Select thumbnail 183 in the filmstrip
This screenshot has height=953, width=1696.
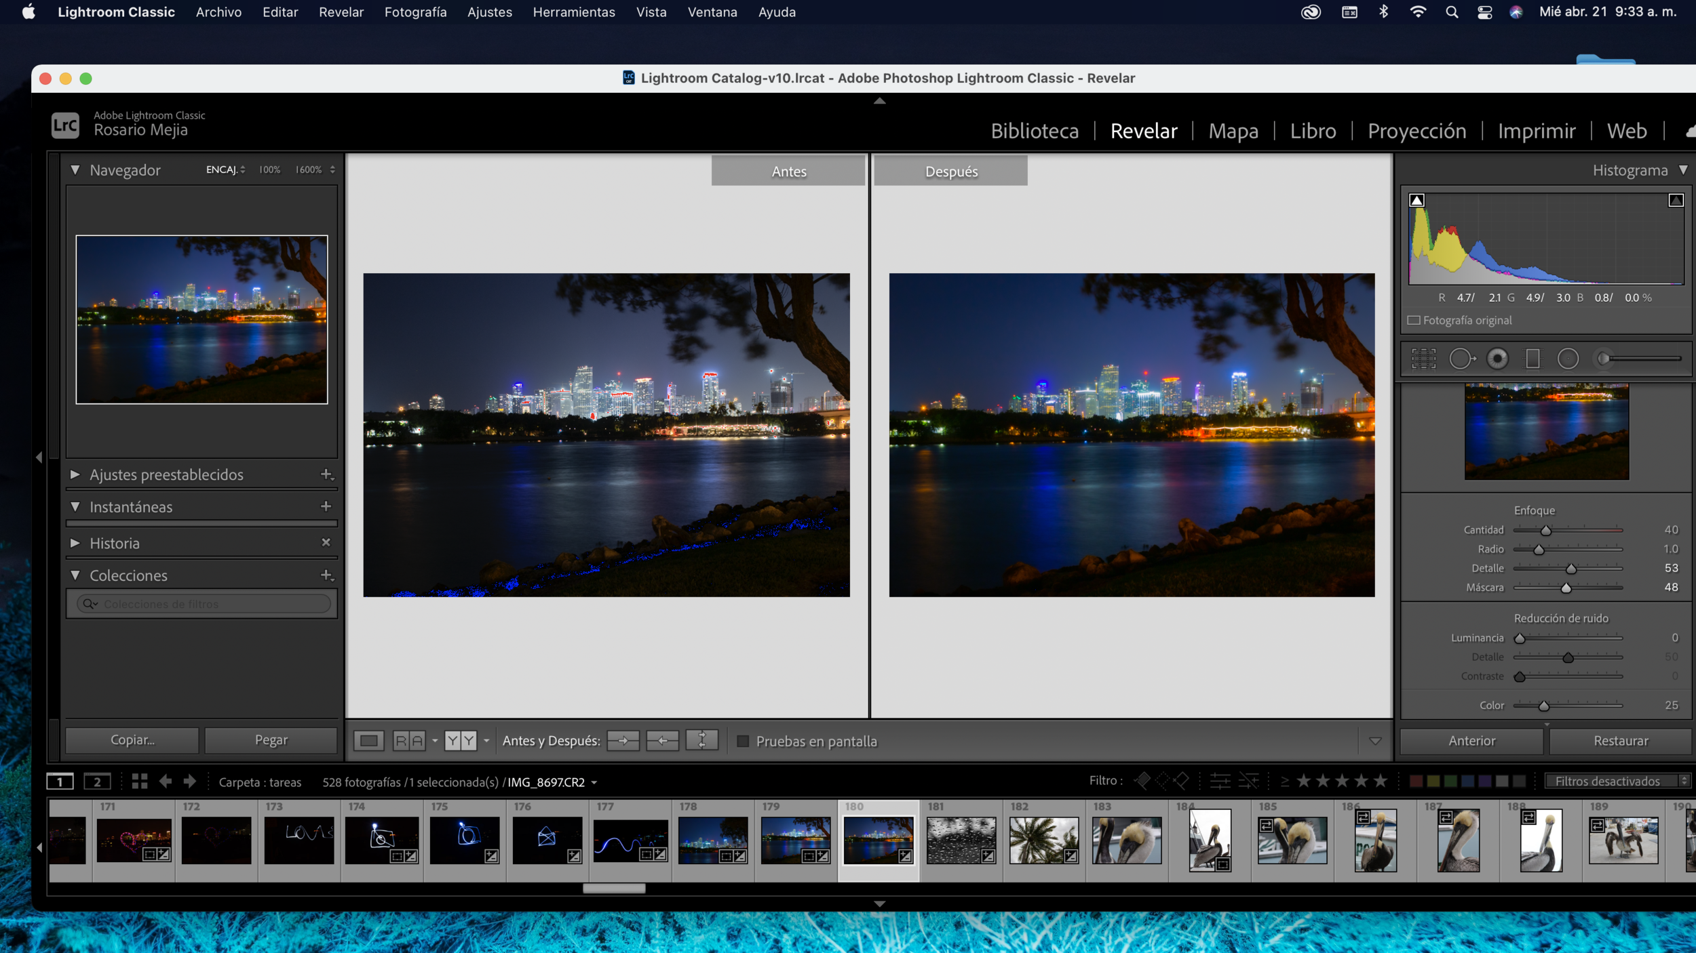[1127, 840]
